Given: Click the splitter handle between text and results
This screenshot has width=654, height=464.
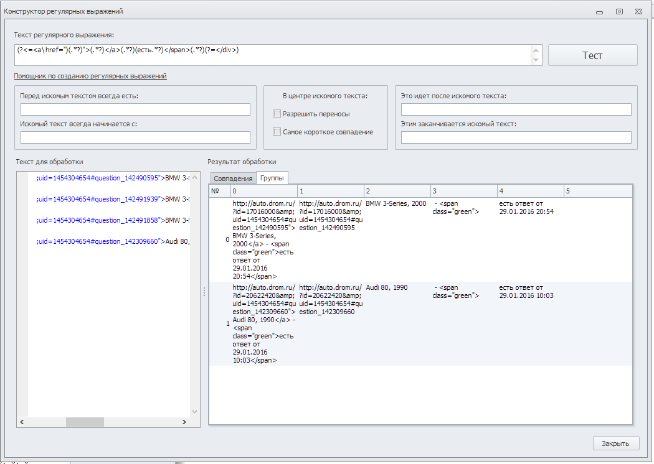Looking at the screenshot, I should (204, 292).
